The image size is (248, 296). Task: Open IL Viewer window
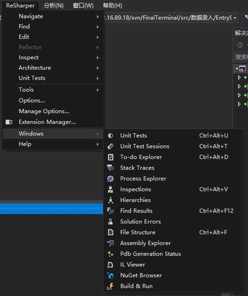coord(174,265)
